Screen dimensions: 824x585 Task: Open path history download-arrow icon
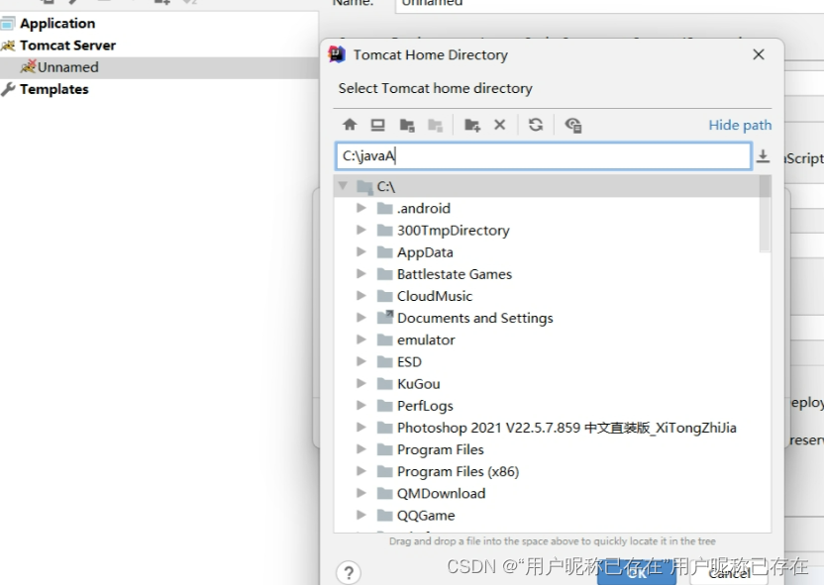pyautogui.click(x=763, y=156)
